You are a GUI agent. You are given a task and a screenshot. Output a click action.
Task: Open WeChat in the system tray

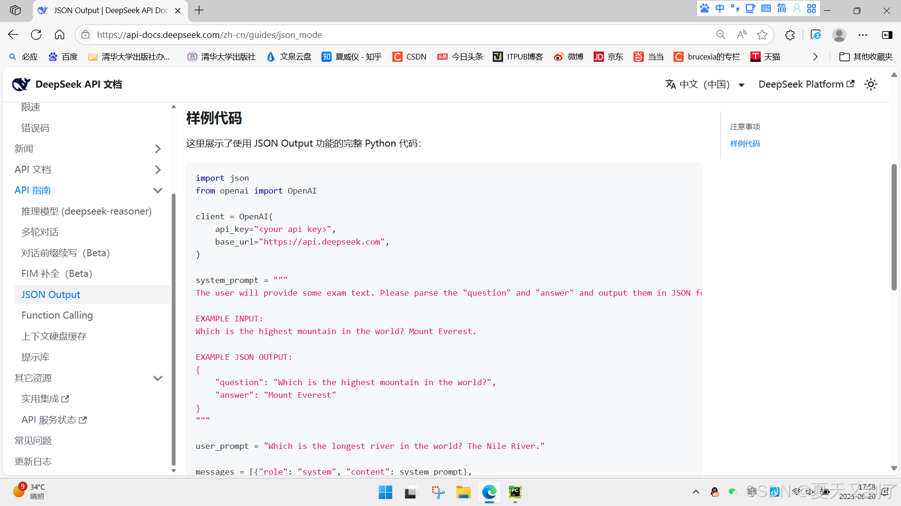pos(732,492)
